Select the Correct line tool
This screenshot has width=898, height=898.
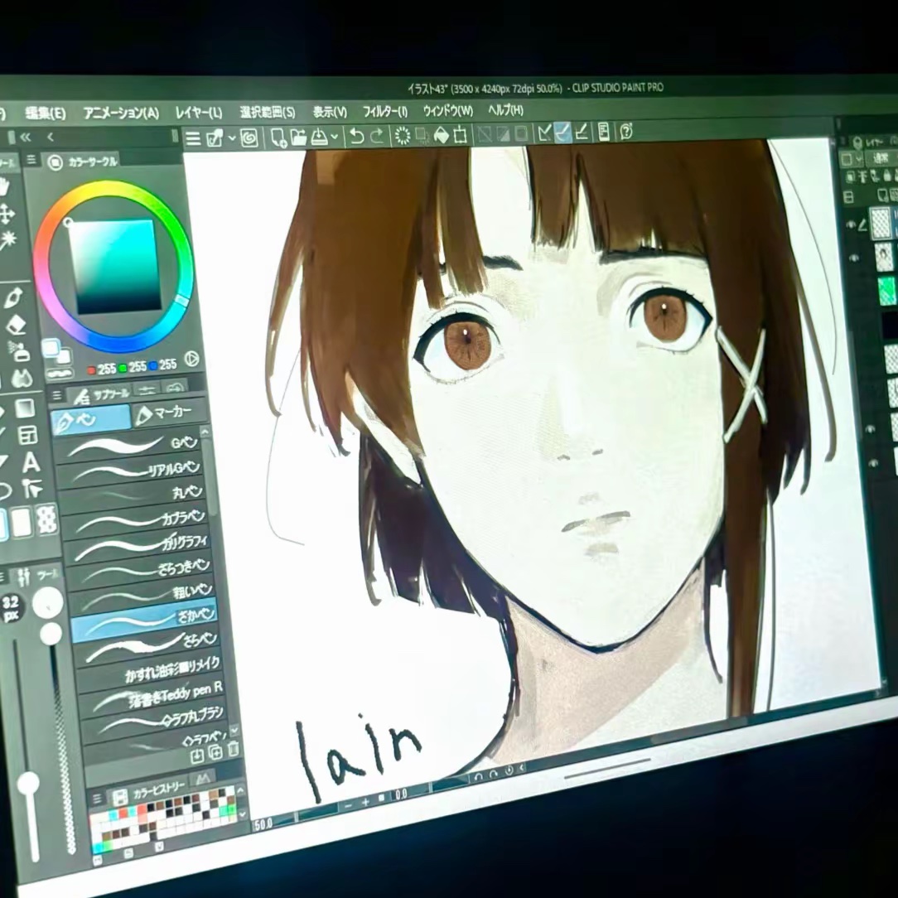32,490
